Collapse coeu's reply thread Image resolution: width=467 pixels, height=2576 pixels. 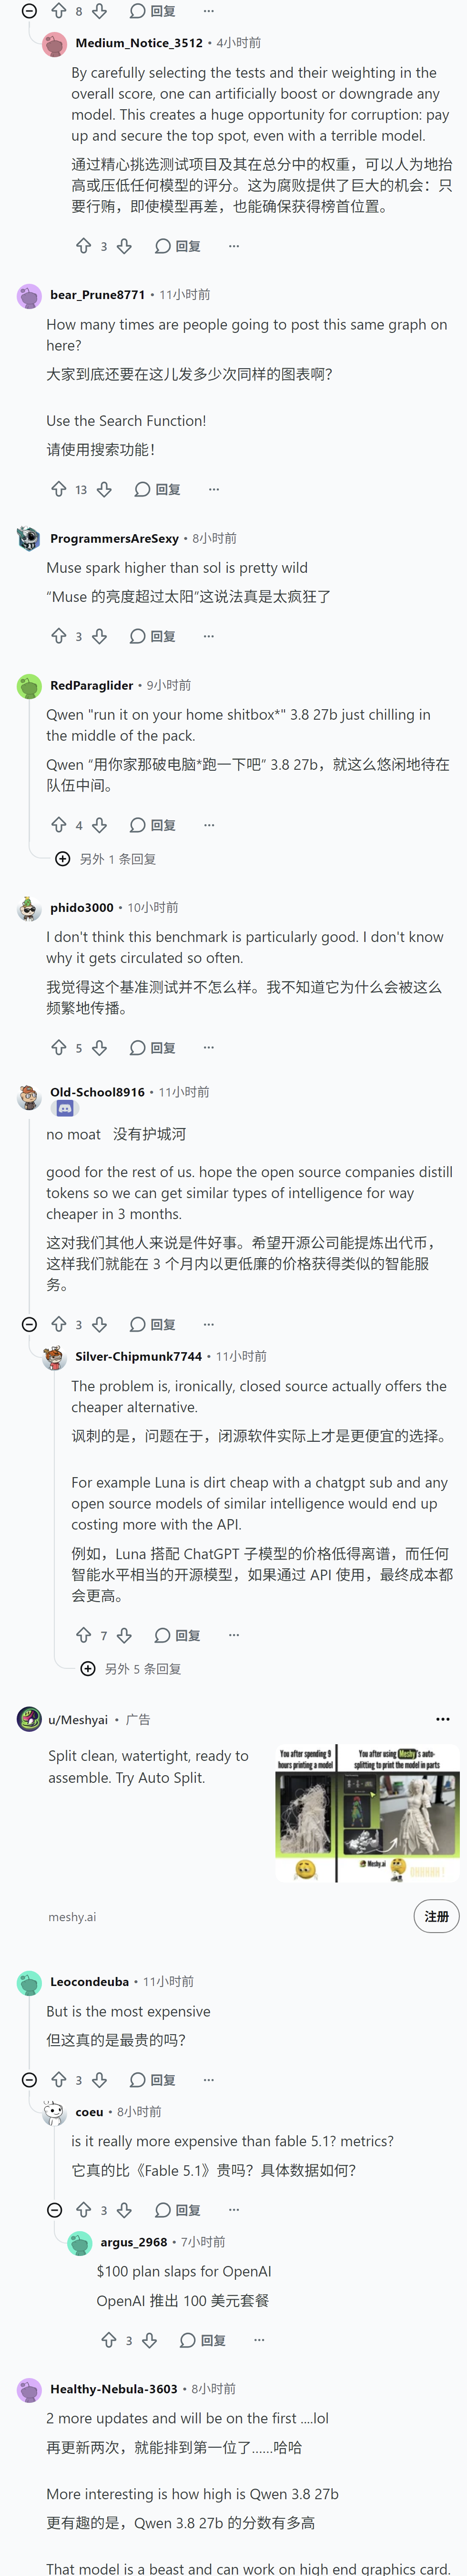click(x=55, y=2210)
